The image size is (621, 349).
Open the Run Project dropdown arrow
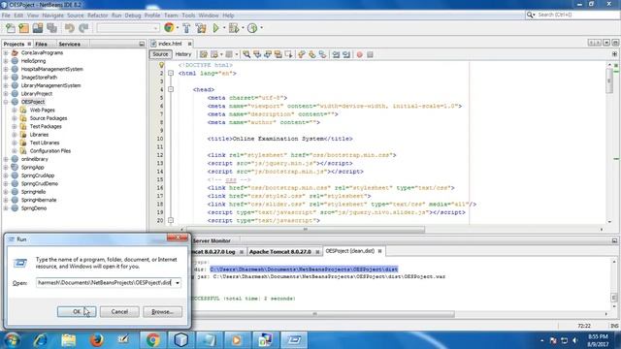click(224, 28)
